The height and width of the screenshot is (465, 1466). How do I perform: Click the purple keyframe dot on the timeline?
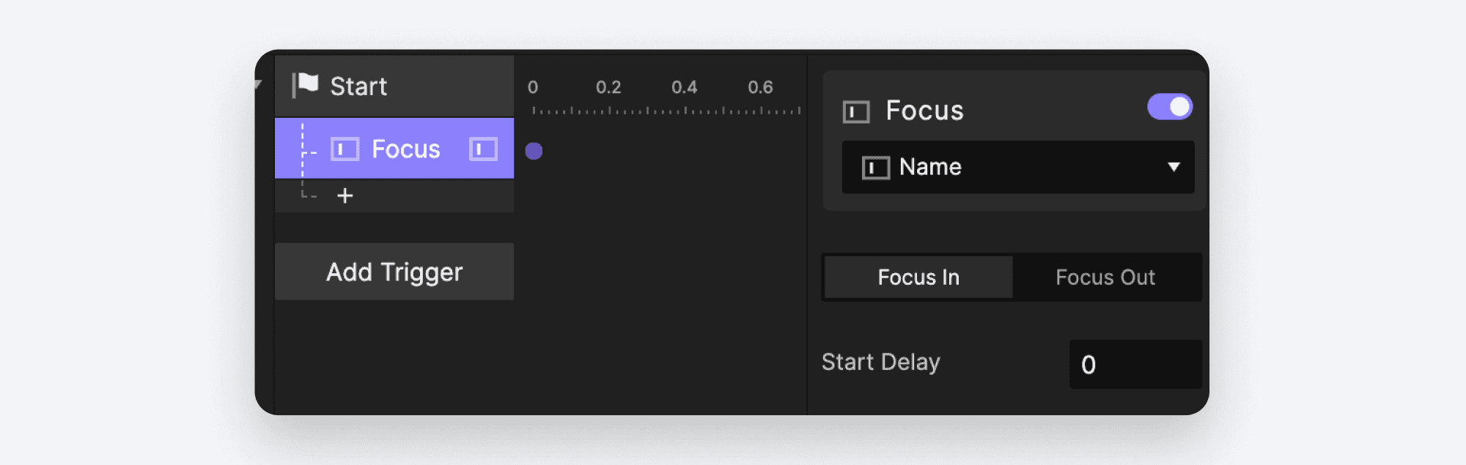point(534,151)
